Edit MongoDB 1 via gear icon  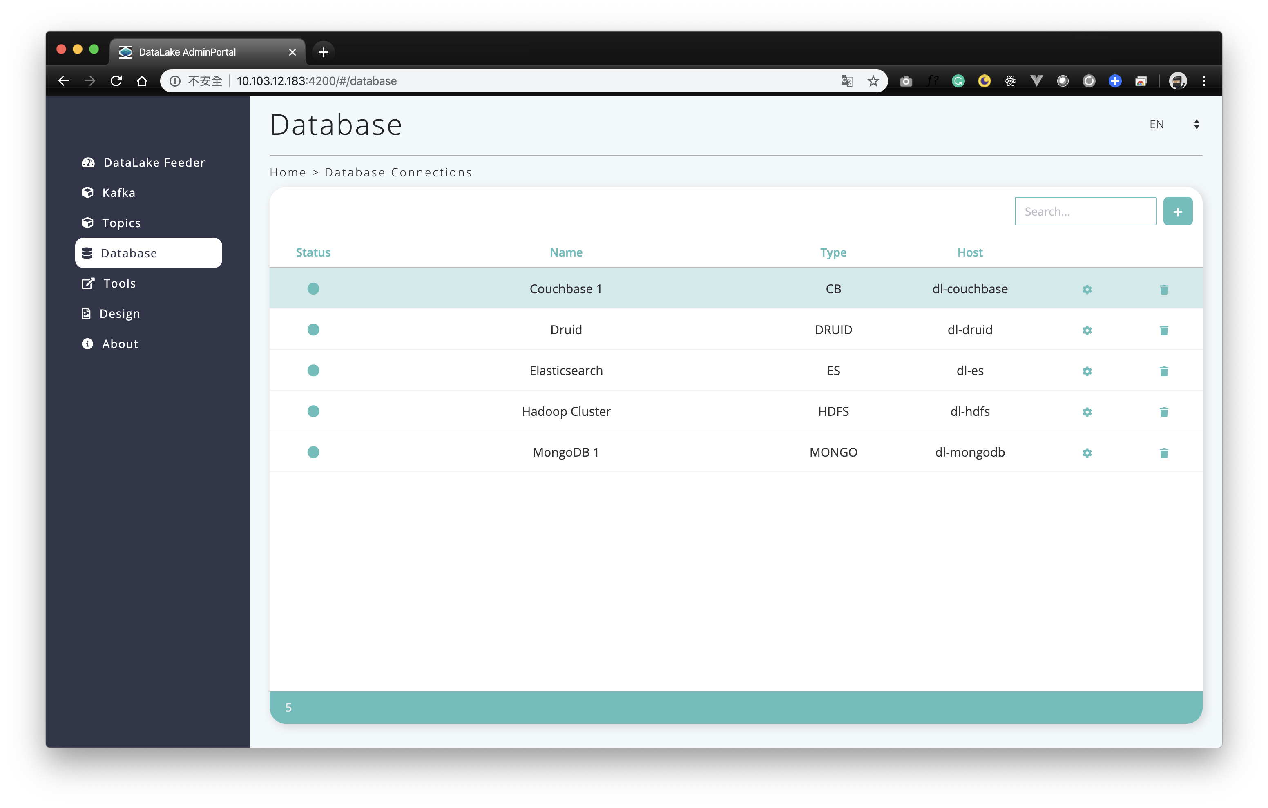[x=1087, y=453]
